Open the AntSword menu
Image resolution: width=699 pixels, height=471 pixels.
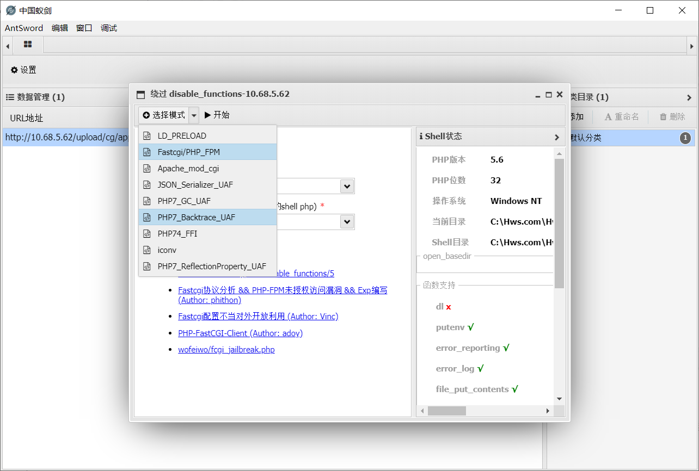24,28
